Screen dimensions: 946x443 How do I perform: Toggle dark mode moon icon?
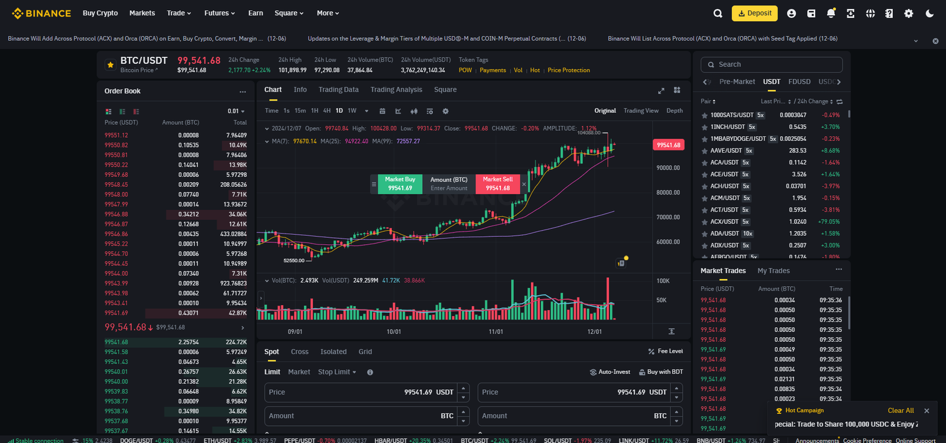click(929, 13)
